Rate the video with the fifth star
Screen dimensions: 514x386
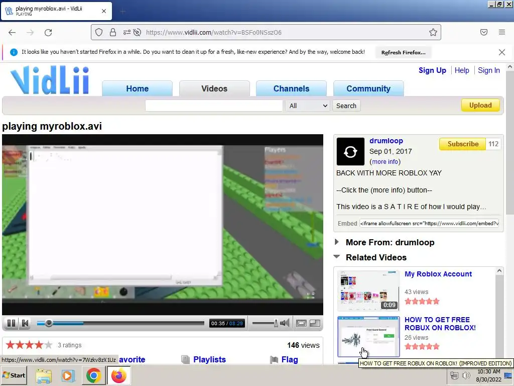coord(49,345)
